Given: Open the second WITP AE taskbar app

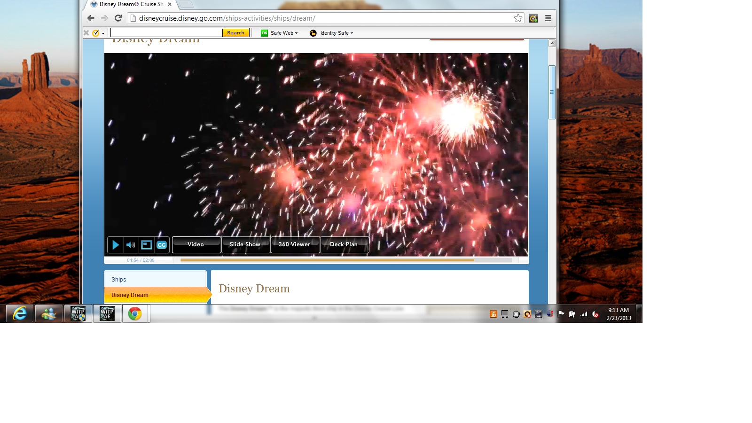Looking at the screenshot, I should click(x=107, y=313).
